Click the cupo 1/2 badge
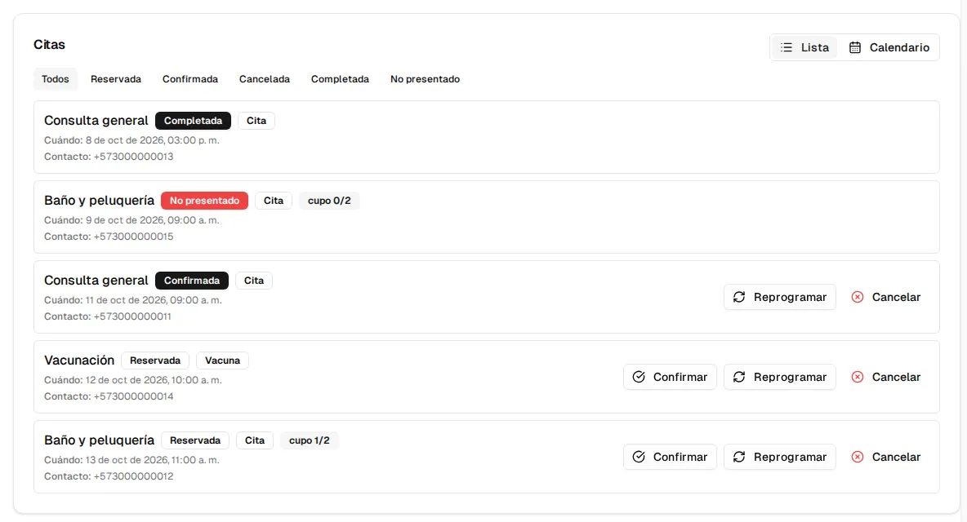 tap(309, 440)
